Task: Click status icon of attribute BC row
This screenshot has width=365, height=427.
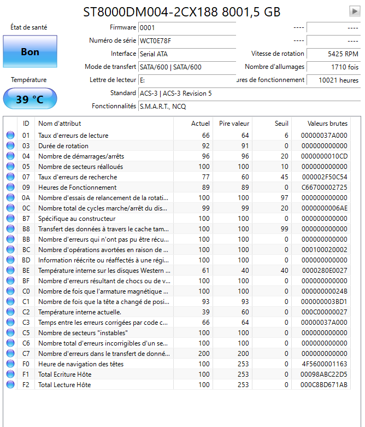Action: click(10, 249)
